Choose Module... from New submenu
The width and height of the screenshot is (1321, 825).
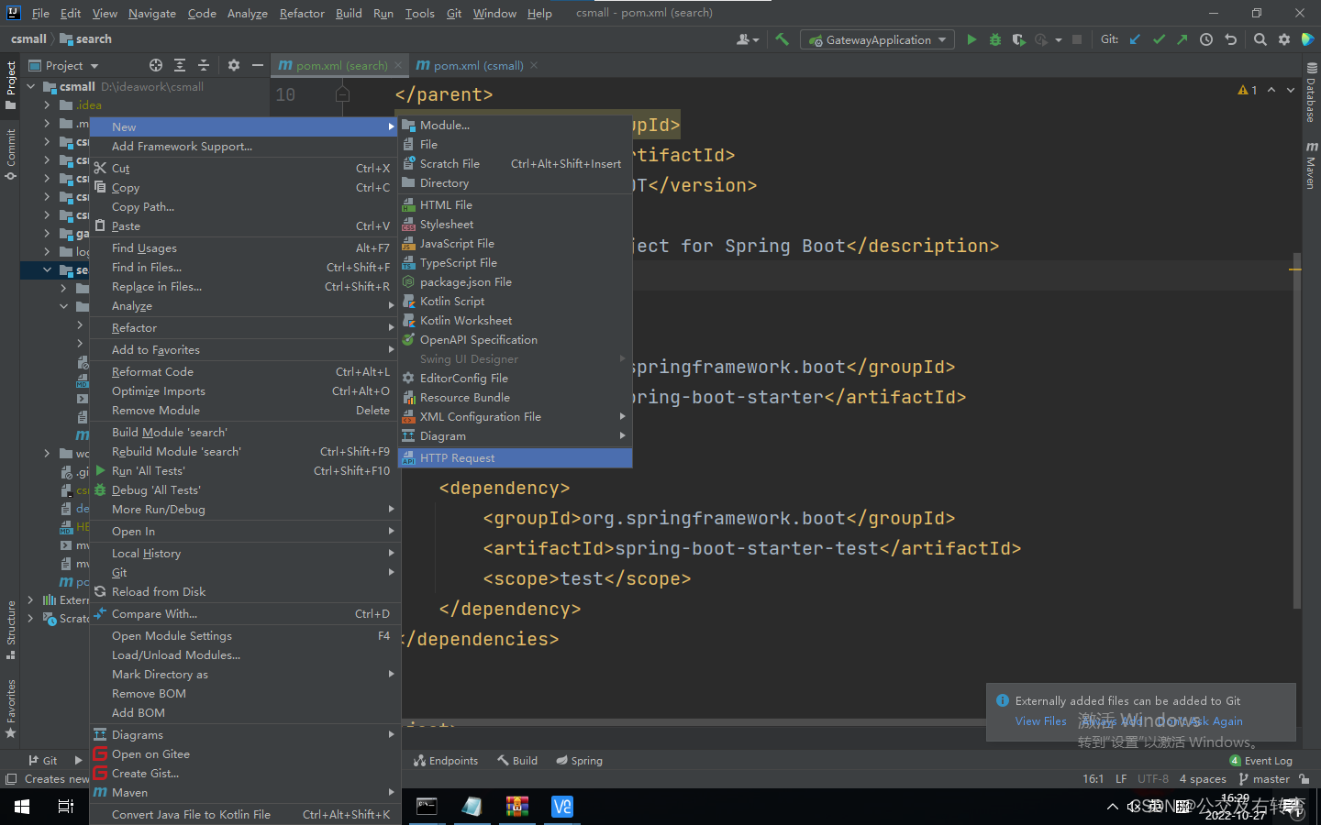(x=516, y=125)
